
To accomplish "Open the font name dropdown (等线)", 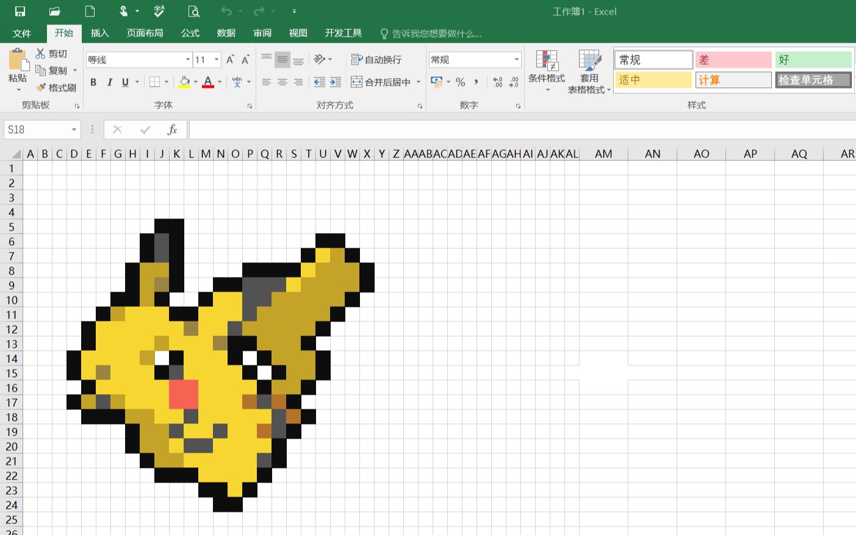I will [188, 60].
